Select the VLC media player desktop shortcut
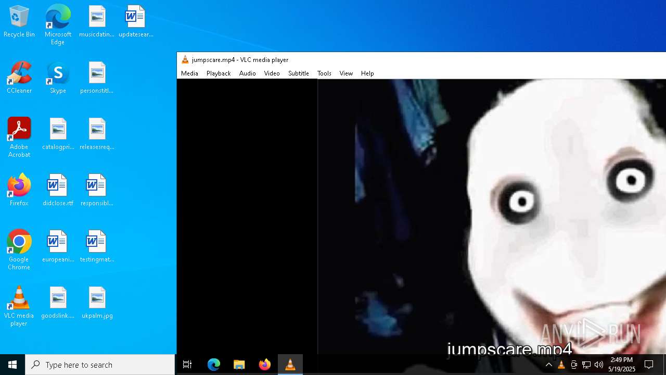This screenshot has width=666, height=375. tap(19, 306)
